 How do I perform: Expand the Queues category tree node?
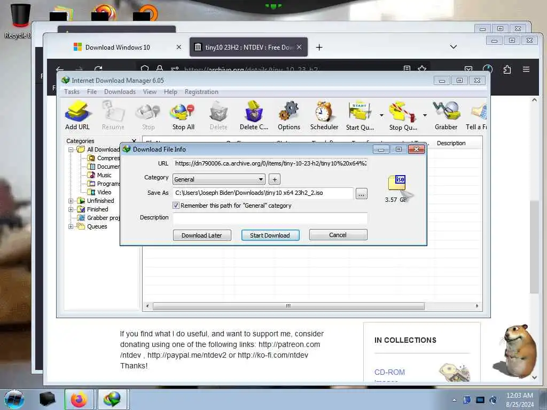[x=71, y=226]
